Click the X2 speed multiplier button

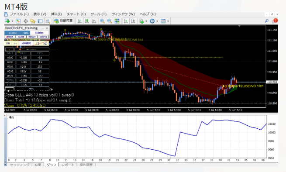(x=45, y=43)
